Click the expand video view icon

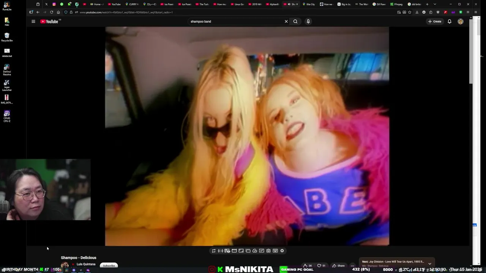click(241, 251)
